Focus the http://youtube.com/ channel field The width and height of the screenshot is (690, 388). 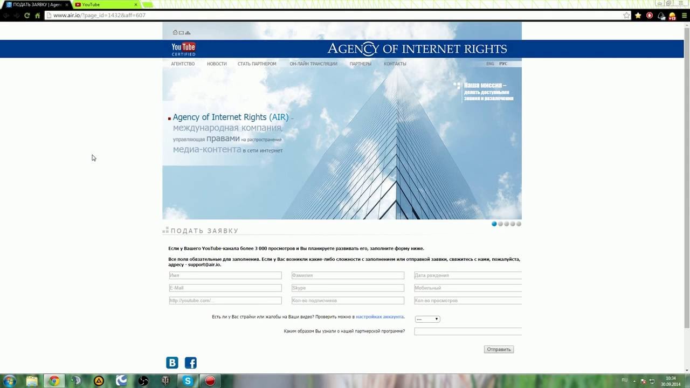[x=225, y=300]
